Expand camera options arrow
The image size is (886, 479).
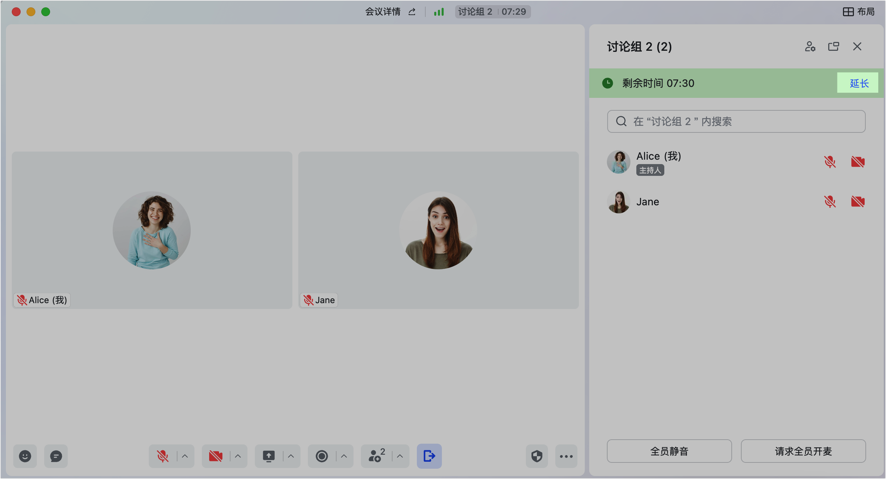tap(238, 456)
